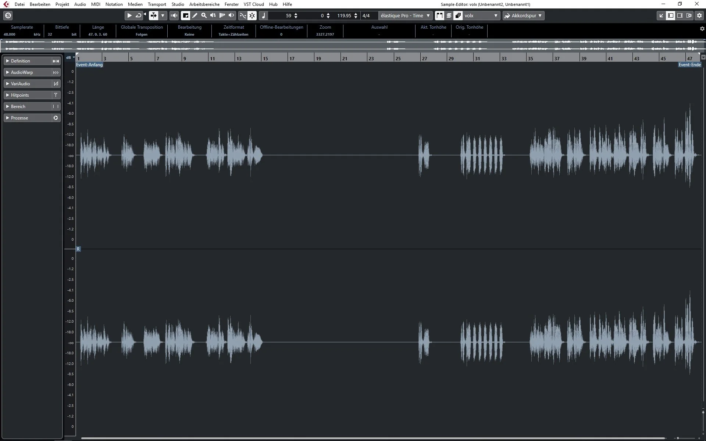Click Steinberg hub icon at top-left
This screenshot has width=706, height=441.
(8, 15)
